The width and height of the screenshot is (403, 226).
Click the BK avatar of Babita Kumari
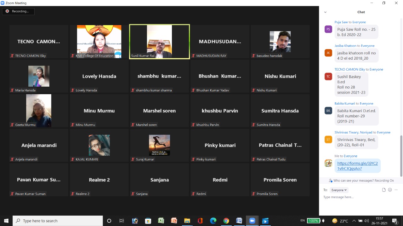328,110
